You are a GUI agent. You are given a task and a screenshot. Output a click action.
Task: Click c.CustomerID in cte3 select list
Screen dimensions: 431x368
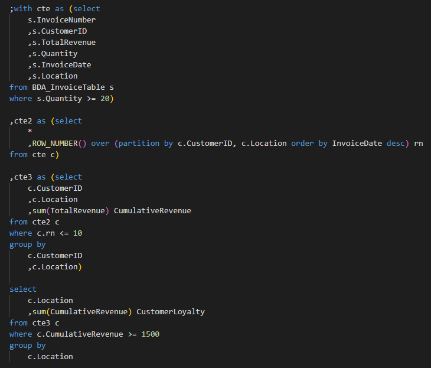[55, 188]
